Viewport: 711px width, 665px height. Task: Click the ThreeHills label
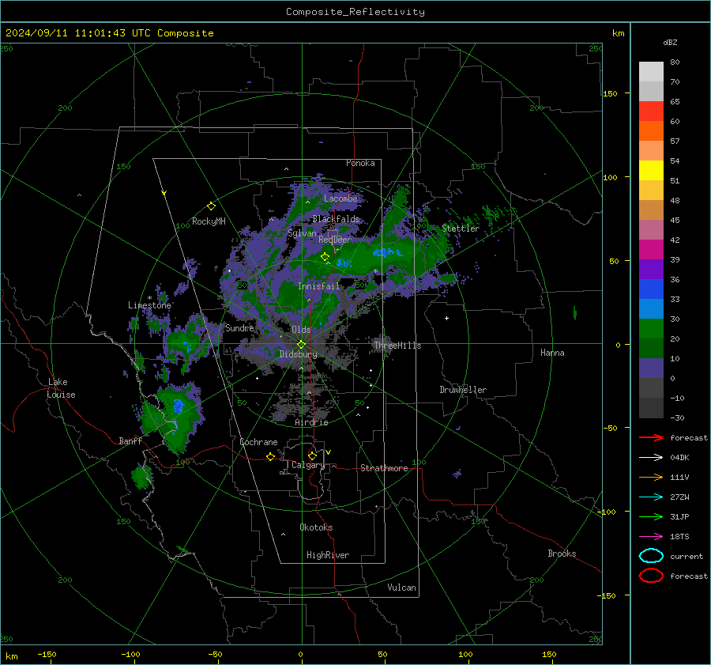tap(397, 346)
